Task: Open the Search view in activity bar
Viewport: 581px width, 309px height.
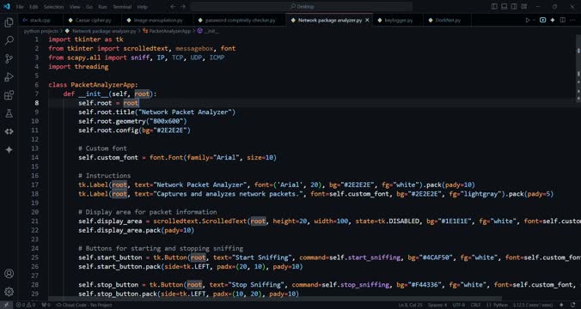Action: coord(9,40)
